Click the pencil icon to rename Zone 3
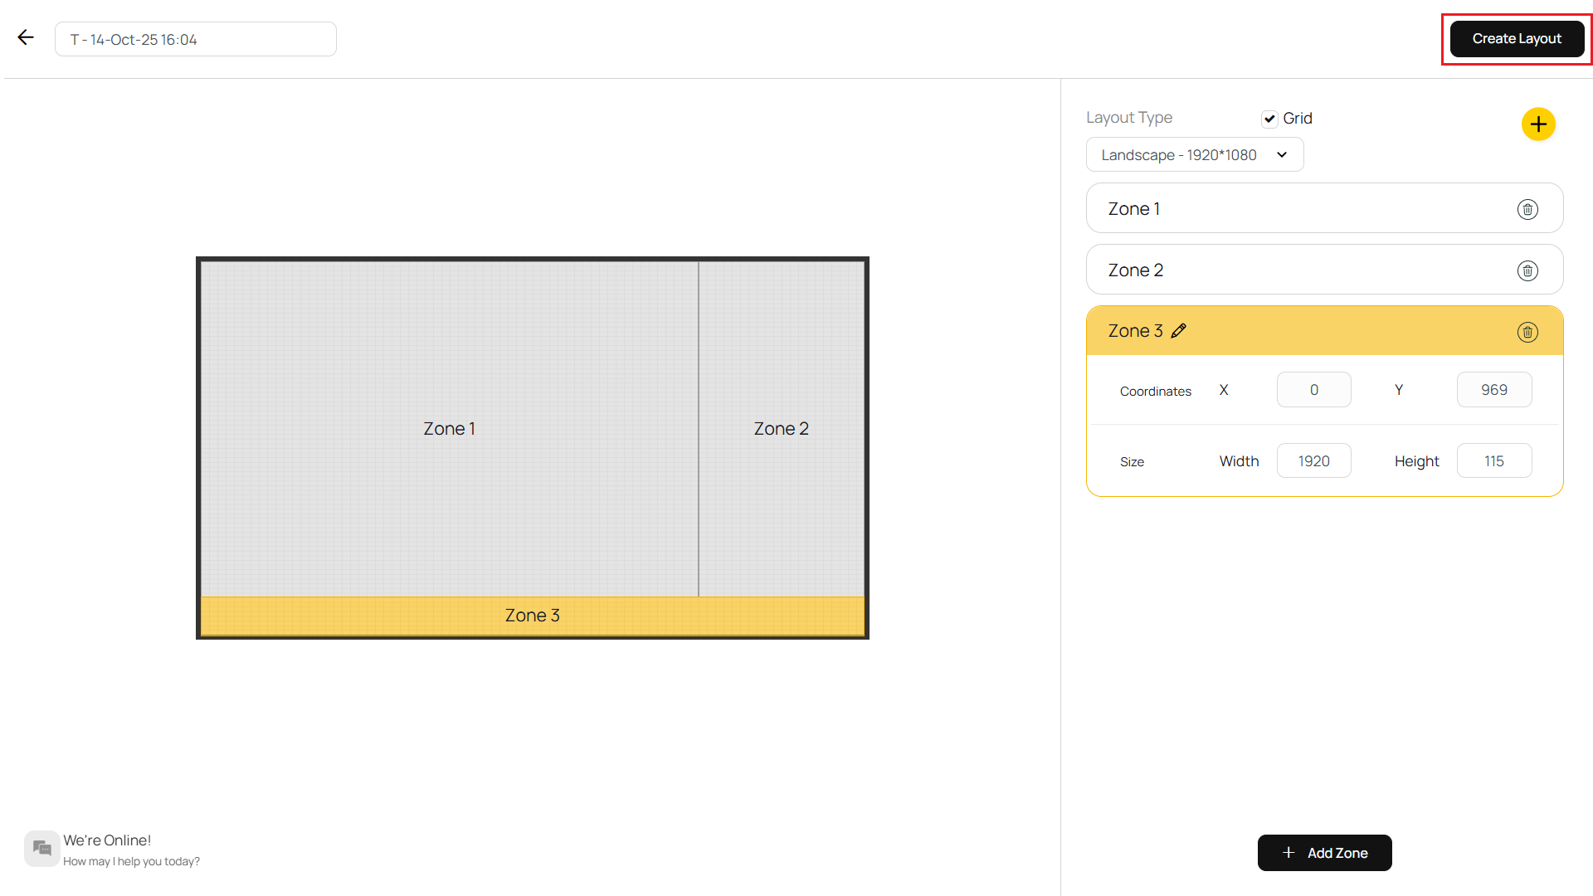This screenshot has height=896, width=1593. tap(1179, 330)
